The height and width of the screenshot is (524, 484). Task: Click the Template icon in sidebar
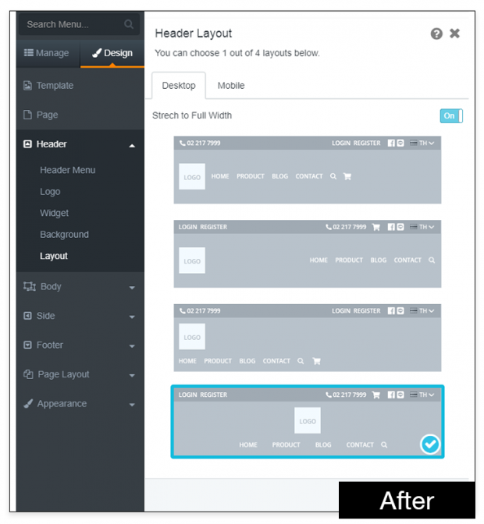pyautogui.click(x=28, y=86)
